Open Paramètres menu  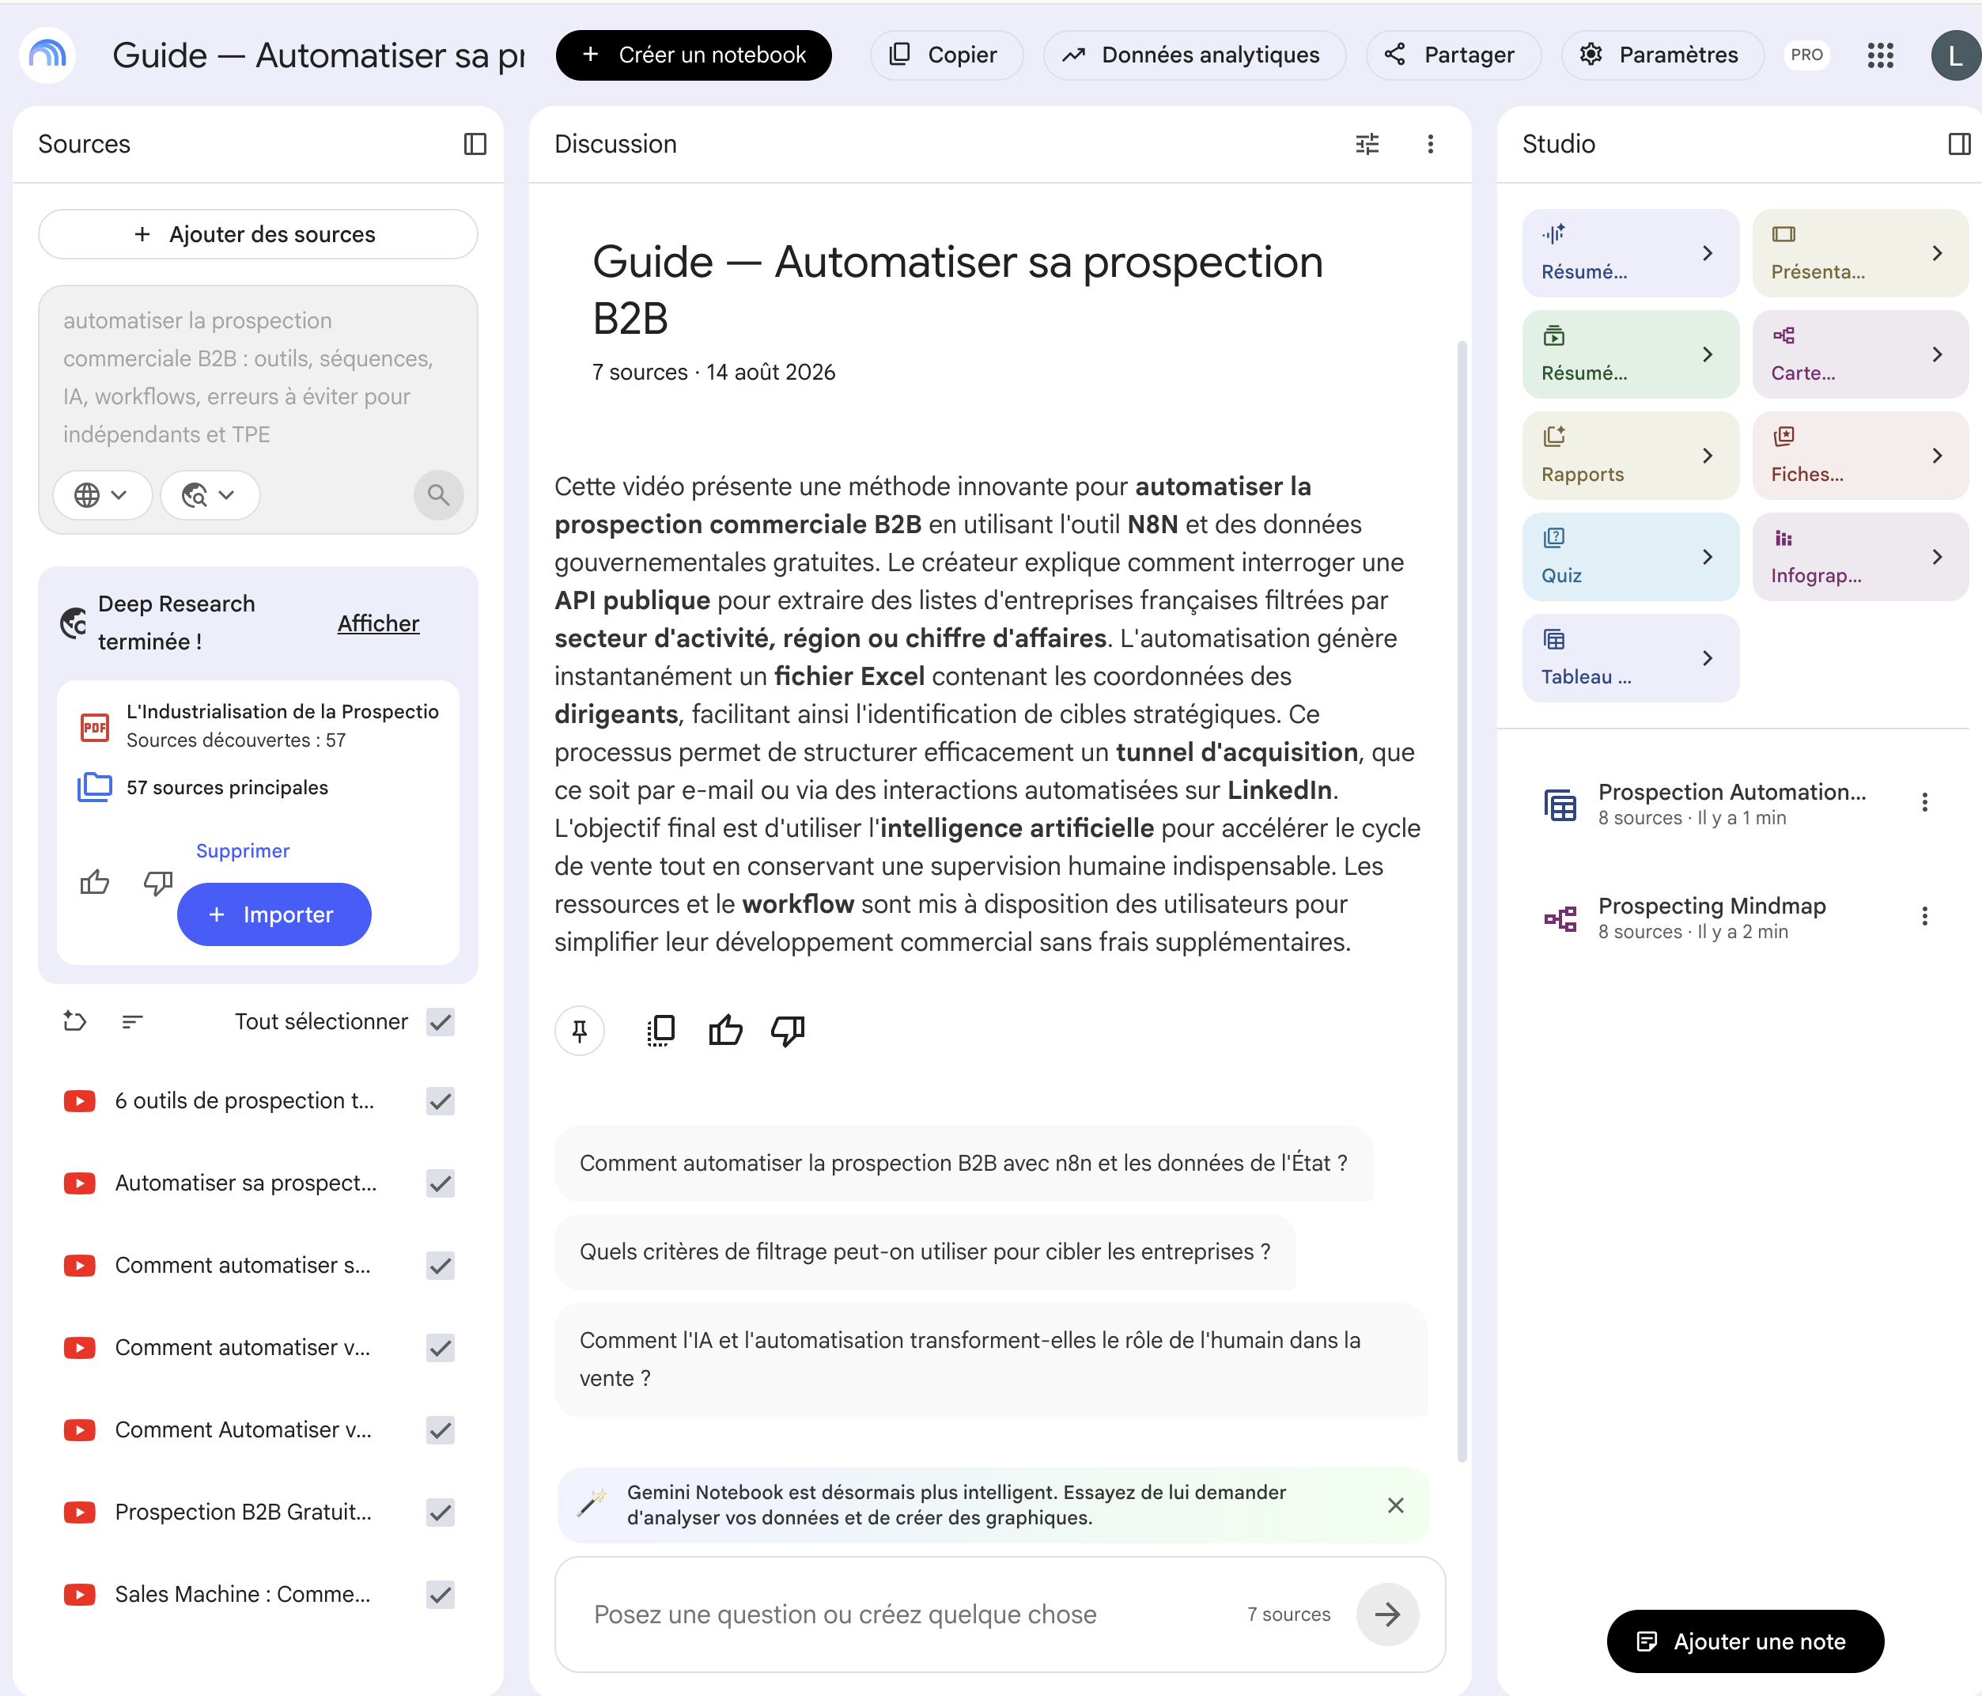click(1662, 55)
